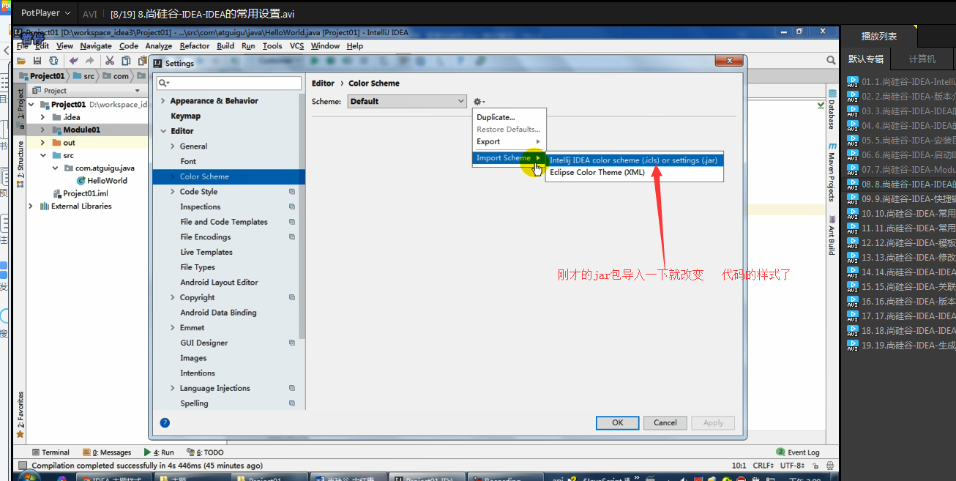Click the search magnifier in IDE toolbar
The width and height of the screenshot is (956, 481).
click(831, 61)
